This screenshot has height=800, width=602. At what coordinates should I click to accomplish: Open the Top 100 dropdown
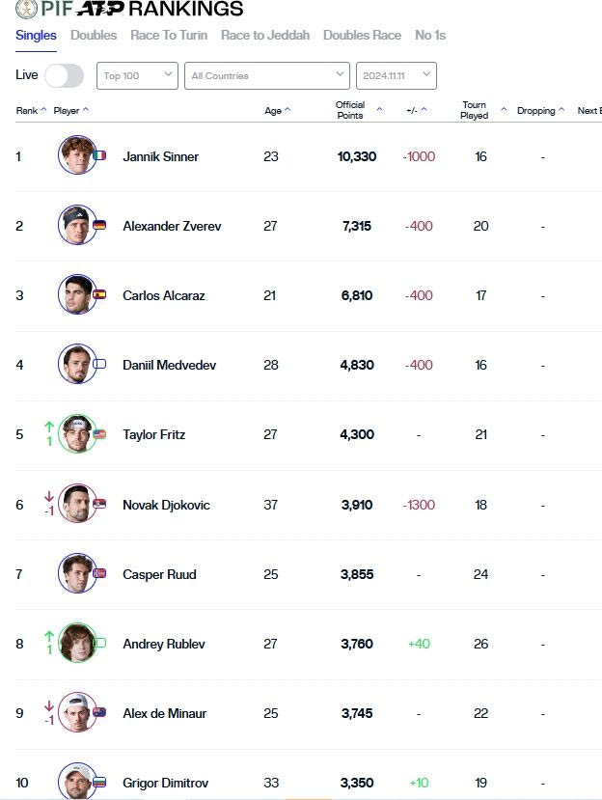pyautogui.click(x=137, y=75)
